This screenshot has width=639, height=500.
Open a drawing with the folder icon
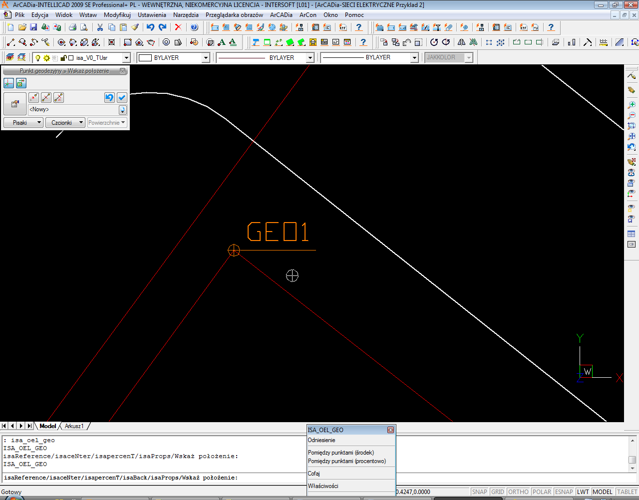(x=22, y=27)
